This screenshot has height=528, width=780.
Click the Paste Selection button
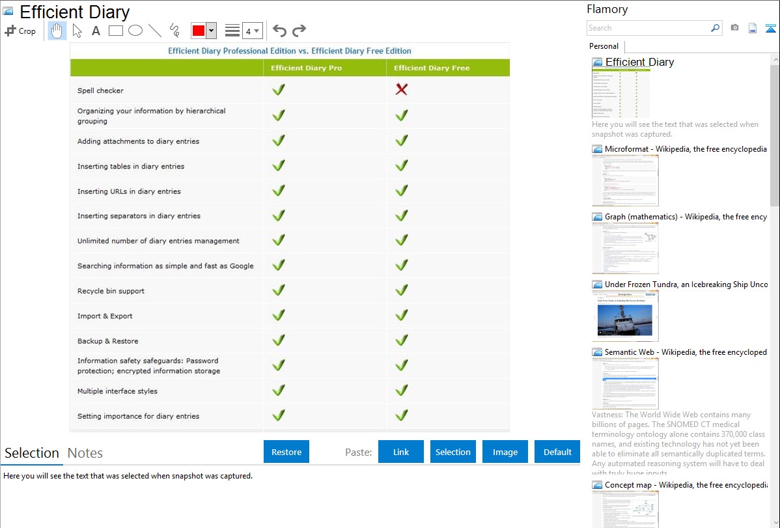(453, 452)
